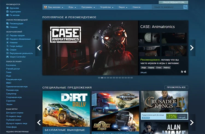Image resolution: width=205 pixels, height=134 pixels.
Task: Click the tag icon beside По меткам
Action: pyautogui.click(x=7, y=15)
